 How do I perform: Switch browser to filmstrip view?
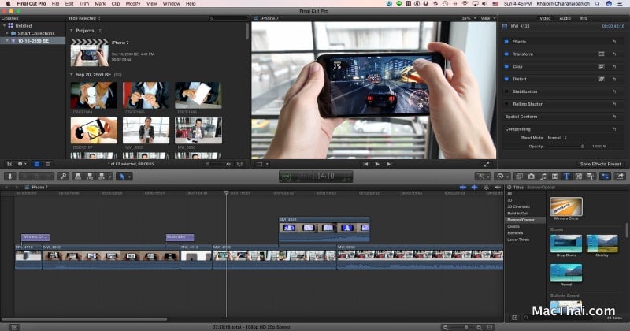(x=36, y=164)
